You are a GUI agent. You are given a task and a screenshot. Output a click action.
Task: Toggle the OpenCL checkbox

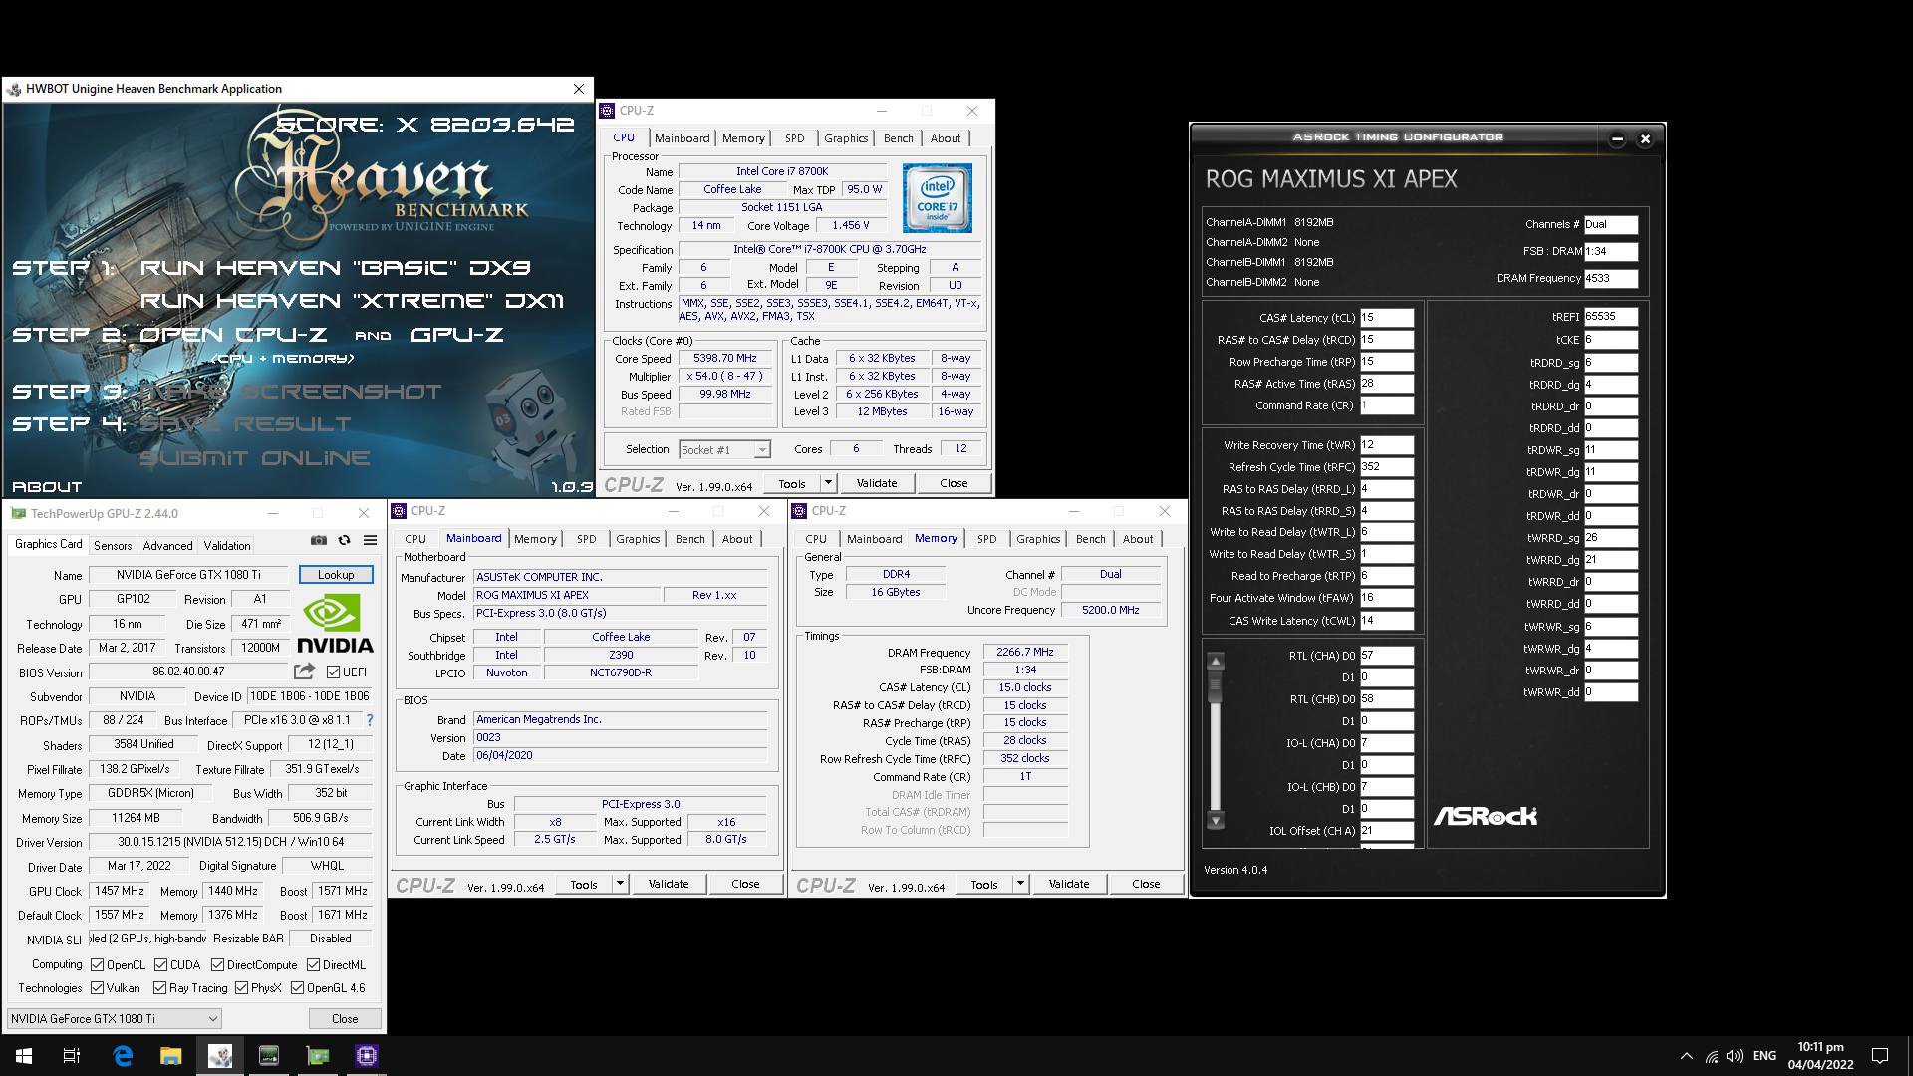tap(97, 965)
